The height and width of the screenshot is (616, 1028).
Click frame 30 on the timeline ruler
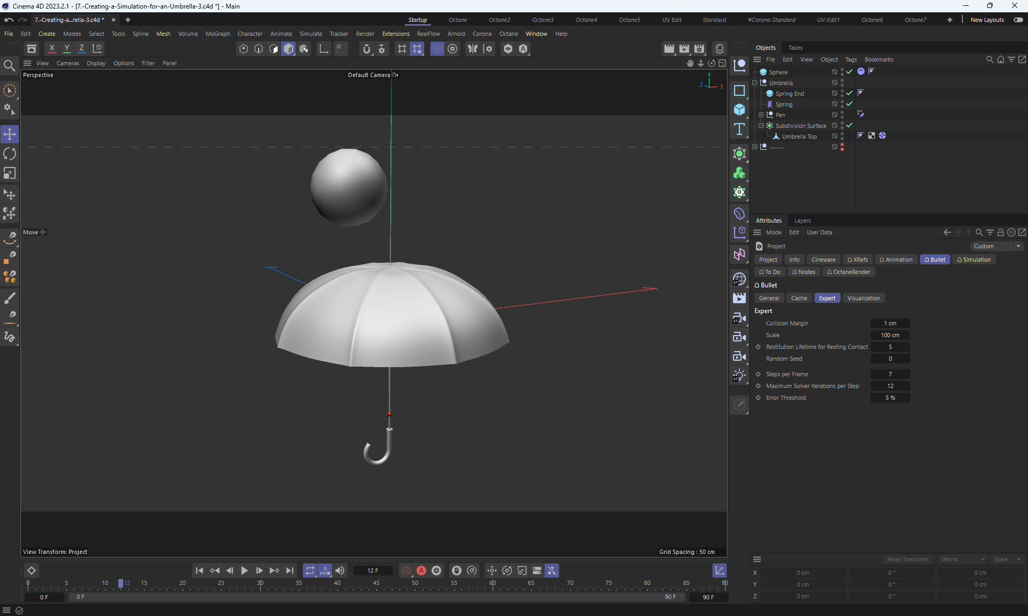pos(260,583)
